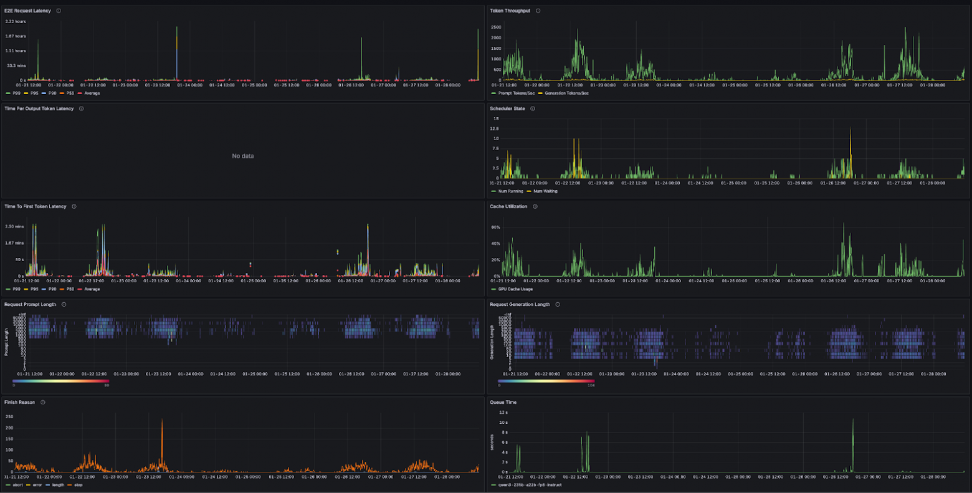This screenshot has width=972, height=493.
Task: Click the No data message
Action: pos(243,156)
